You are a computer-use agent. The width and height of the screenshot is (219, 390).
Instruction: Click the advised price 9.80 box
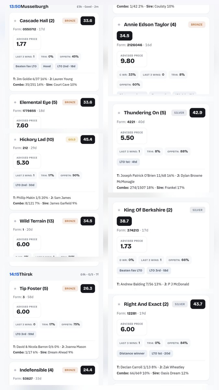132,59
